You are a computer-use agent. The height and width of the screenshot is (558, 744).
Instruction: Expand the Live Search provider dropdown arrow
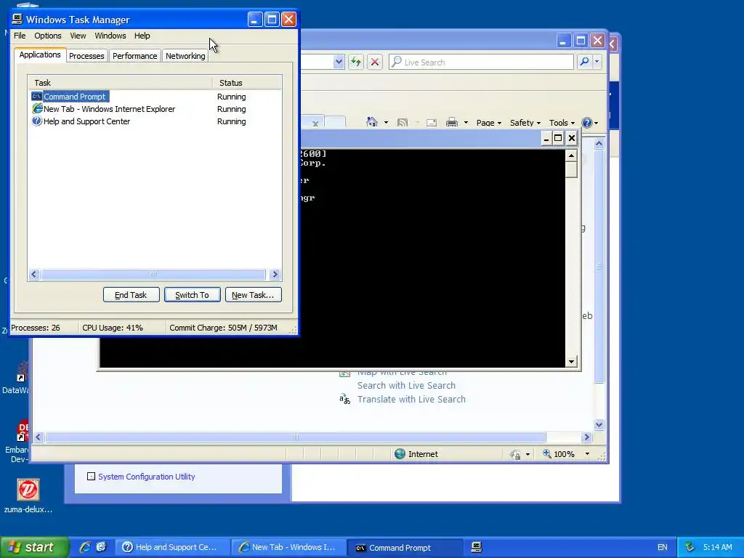coord(597,62)
